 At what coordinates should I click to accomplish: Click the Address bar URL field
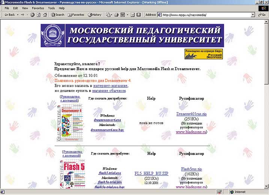pyautogui.click(x=206, y=15)
